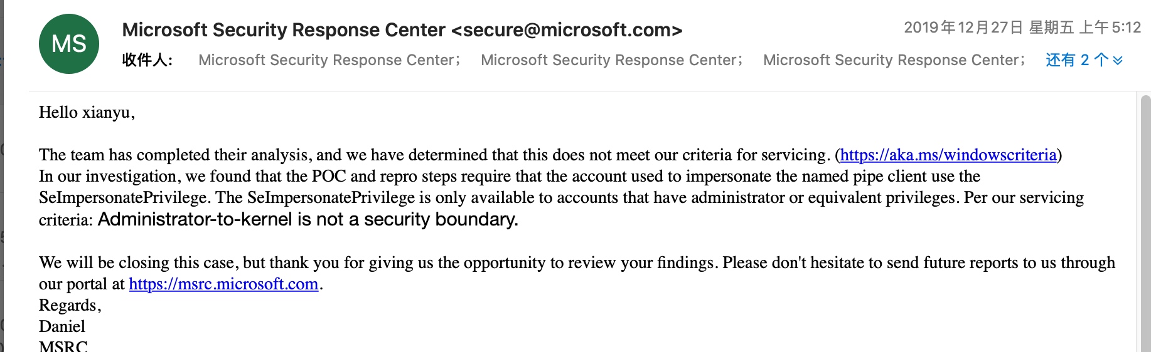Select the first recipient in the 收件人 list
This screenshot has width=1151, height=352.
click(x=329, y=60)
